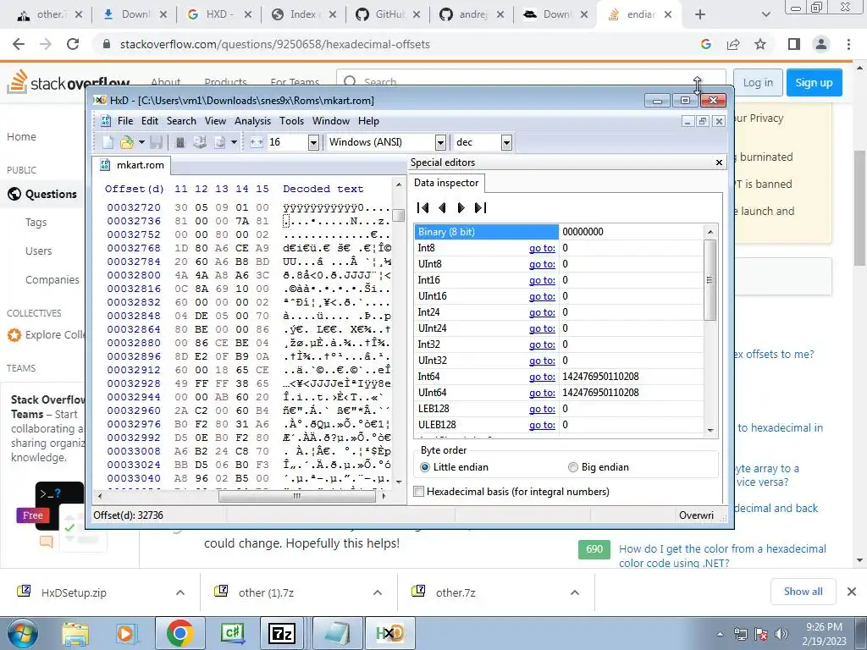The image size is (867, 650).
Task: Click the volume speaker icon in system tray
Action: pyautogui.click(x=781, y=633)
